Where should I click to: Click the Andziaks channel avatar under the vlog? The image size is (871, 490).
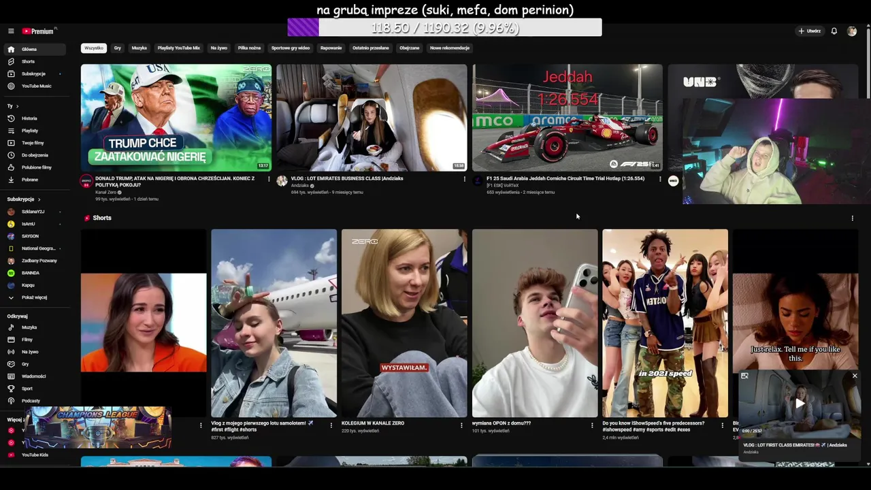coord(282,181)
